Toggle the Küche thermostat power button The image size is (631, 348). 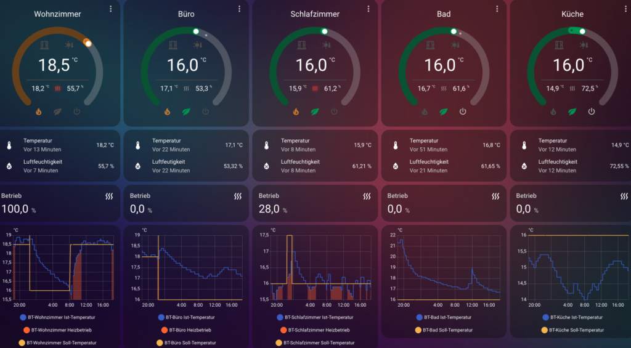[x=592, y=111]
